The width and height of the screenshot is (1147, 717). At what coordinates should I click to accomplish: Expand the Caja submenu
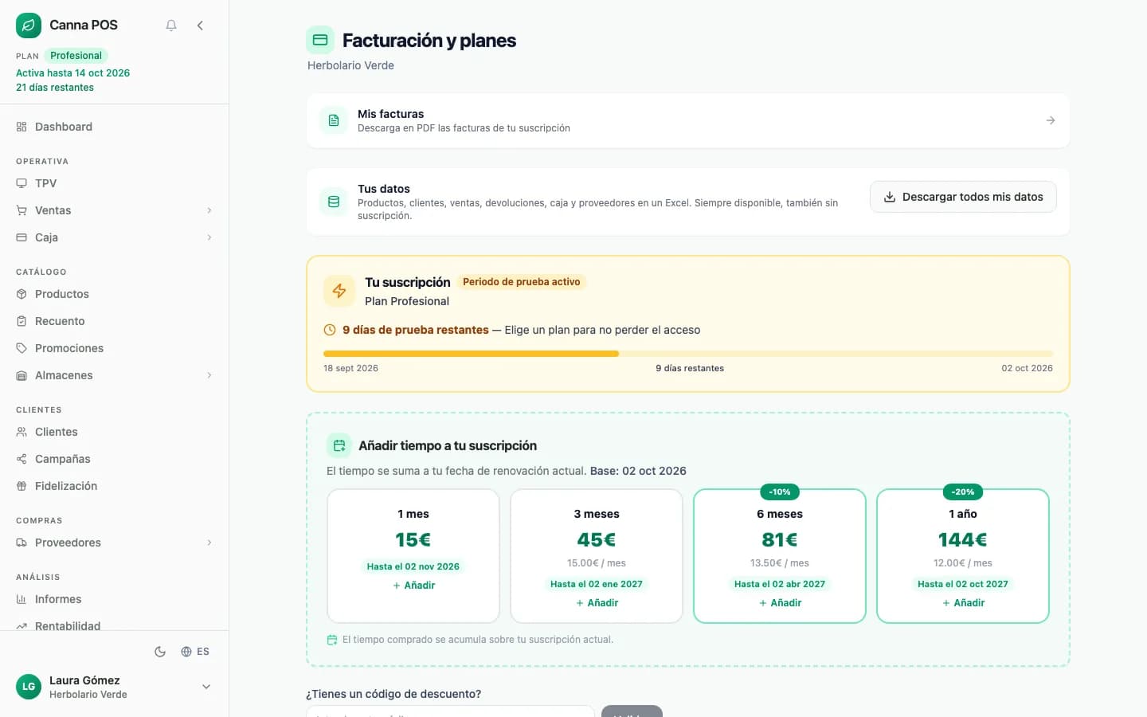[209, 237]
